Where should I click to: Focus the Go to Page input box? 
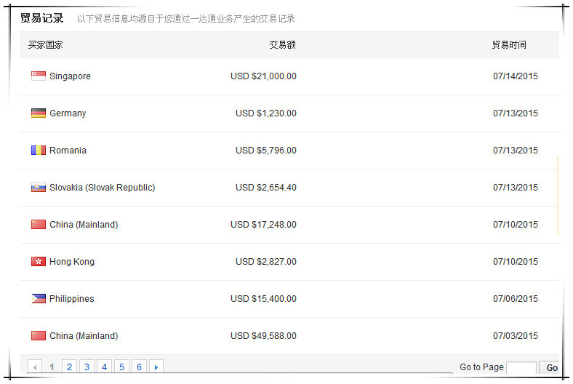click(521, 368)
